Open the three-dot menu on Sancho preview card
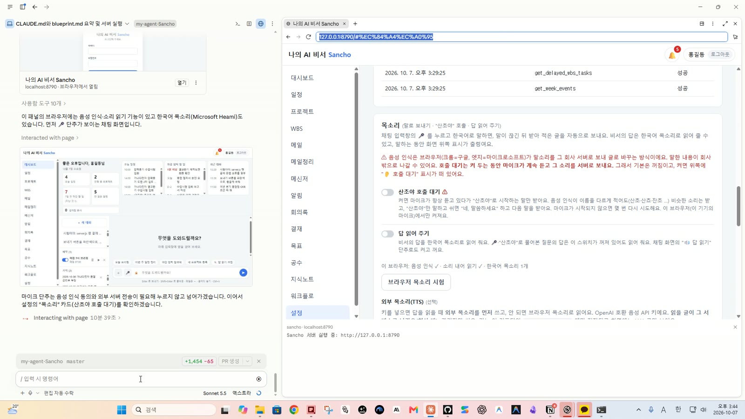745x419 pixels. click(x=196, y=83)
